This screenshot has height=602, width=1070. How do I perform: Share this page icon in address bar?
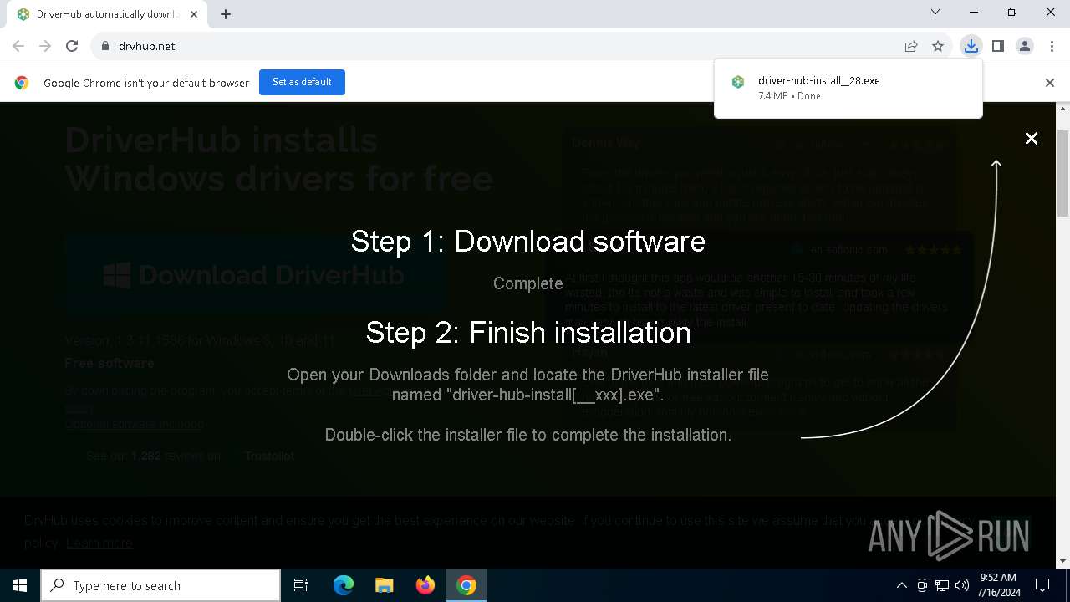click(911, 46)
